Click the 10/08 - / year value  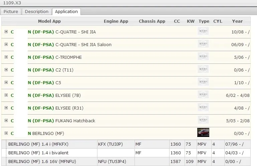(240, 32)
